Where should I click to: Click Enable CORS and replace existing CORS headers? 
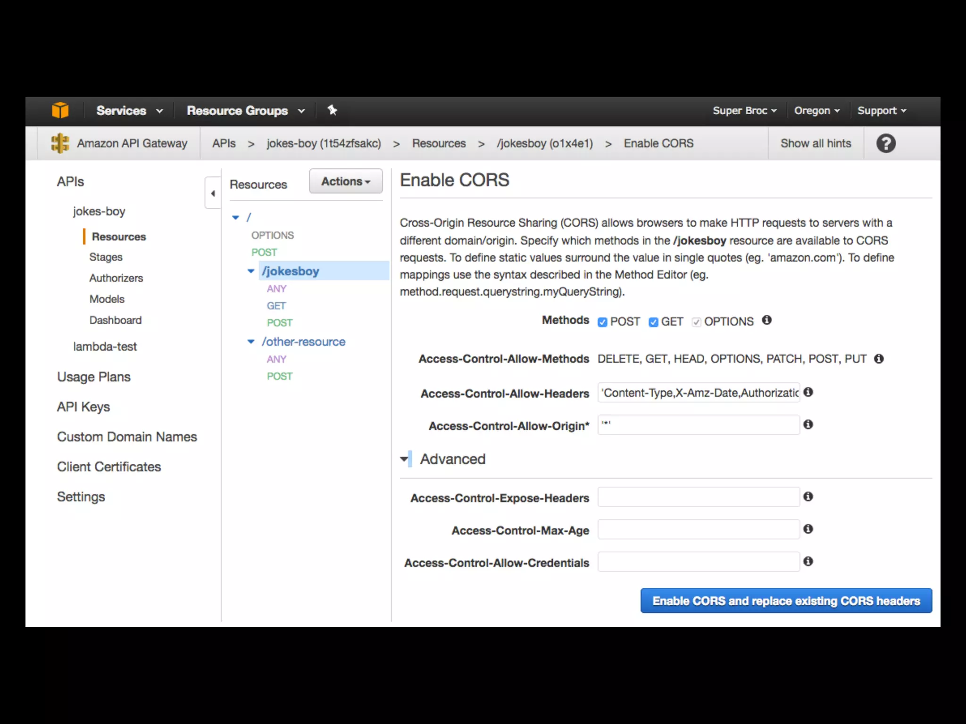[786, 601]
